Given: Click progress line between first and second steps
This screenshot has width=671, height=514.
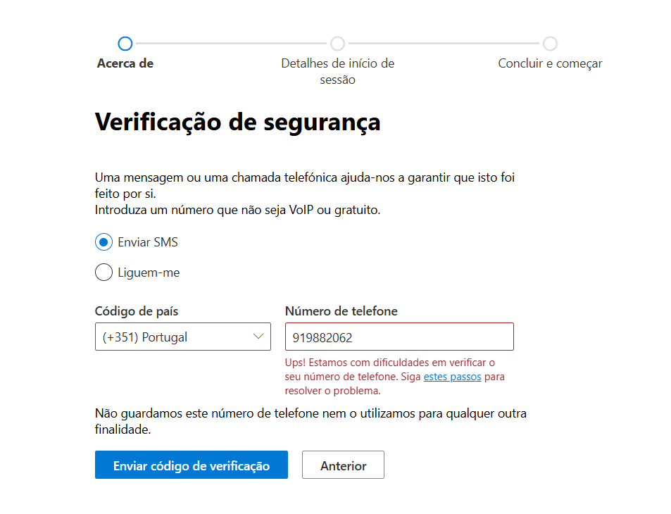Looking at the screenshot, I should pos(231,43).
